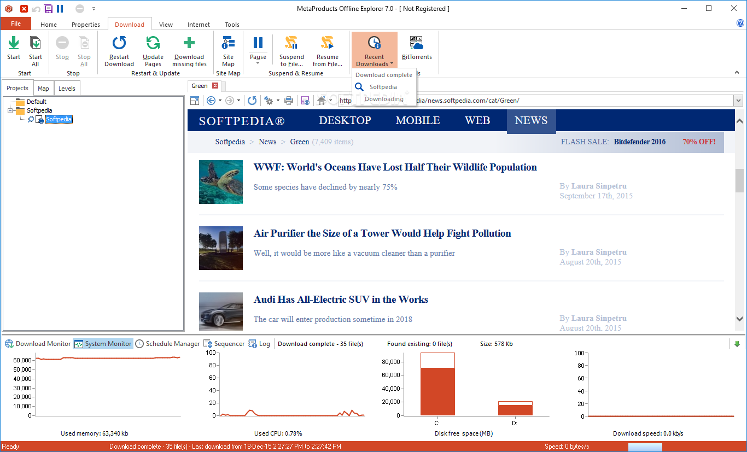Click the app logo icon in title bar
The height and width of the screenshot is (452, 747).
click(8, 9)
